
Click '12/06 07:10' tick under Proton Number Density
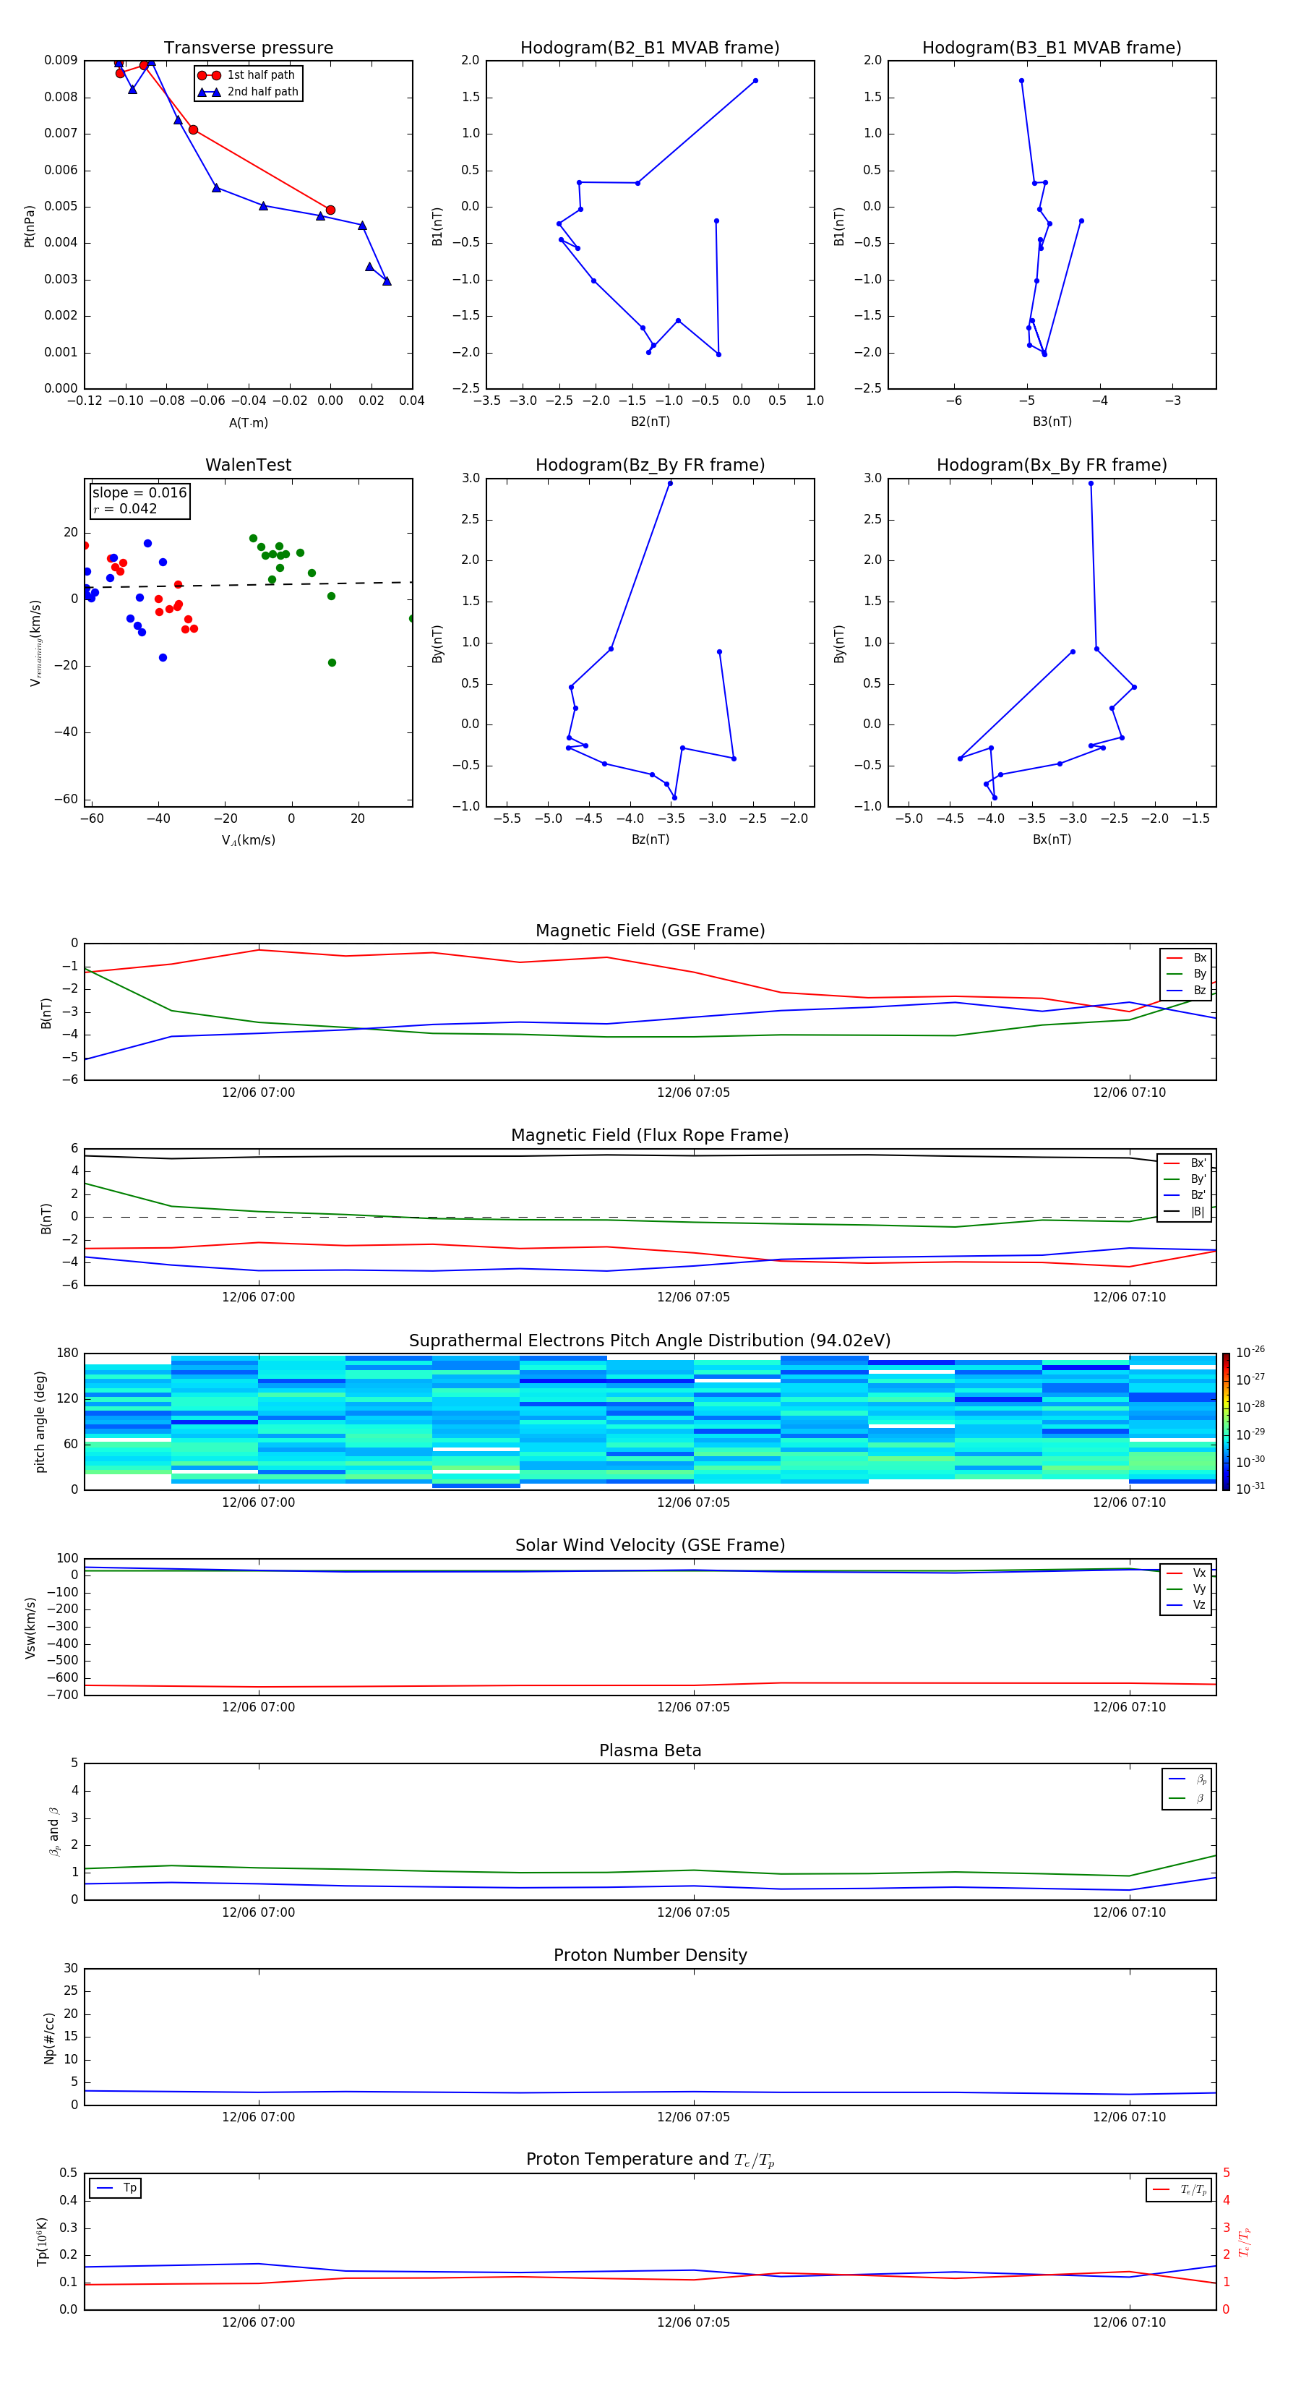[1129, 2117]
